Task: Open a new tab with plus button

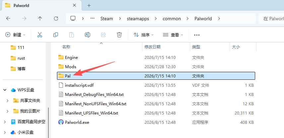Action: pos(89,5)
